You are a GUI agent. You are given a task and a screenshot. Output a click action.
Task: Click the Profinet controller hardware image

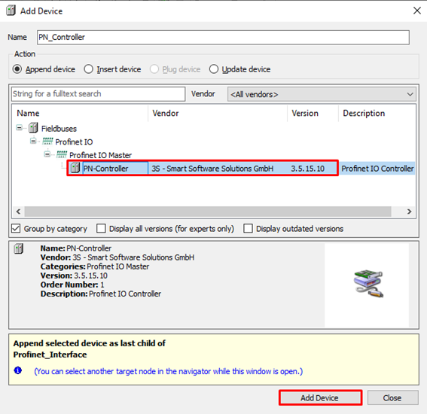[368, 283]
